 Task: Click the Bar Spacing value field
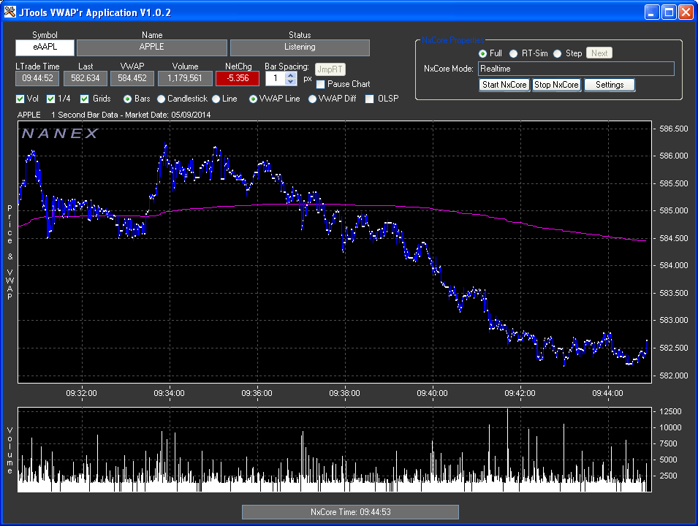click(276, 79)
